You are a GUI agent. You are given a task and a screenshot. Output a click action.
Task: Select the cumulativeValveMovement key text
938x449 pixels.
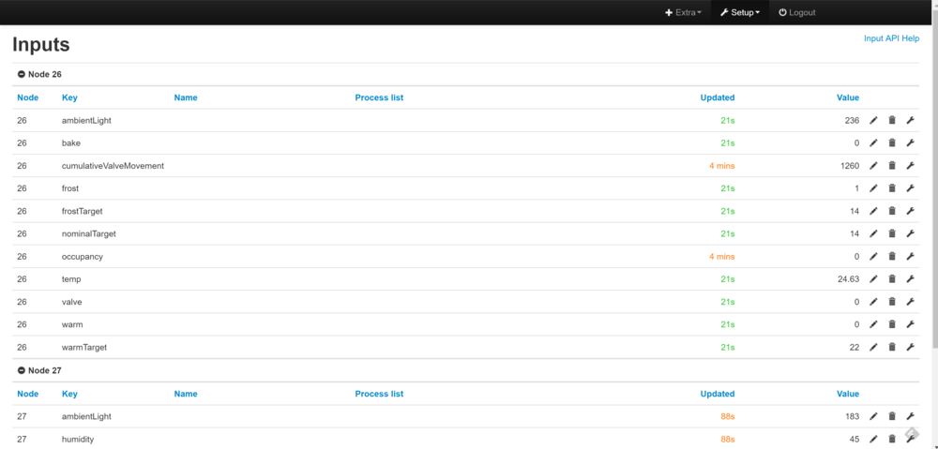113,166
